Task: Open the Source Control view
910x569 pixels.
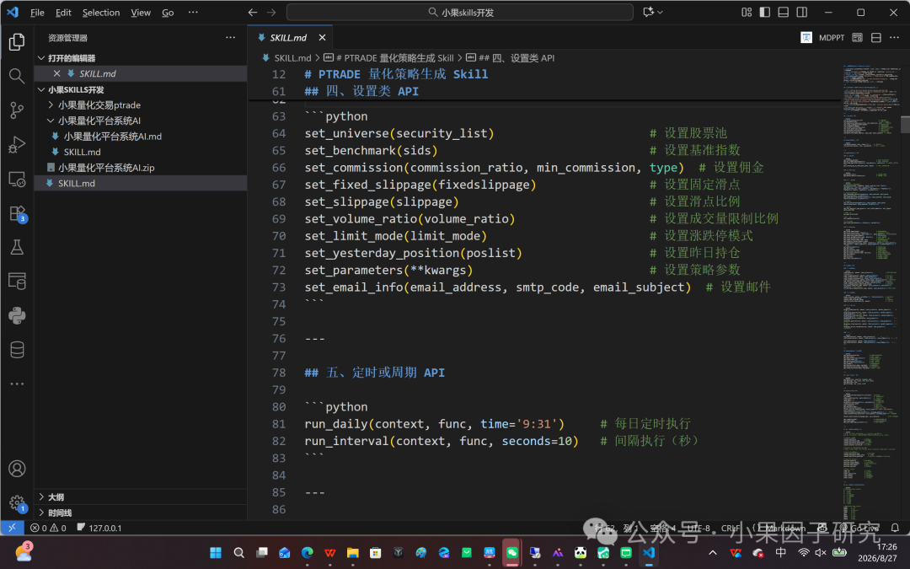Action: coord(17,110)
